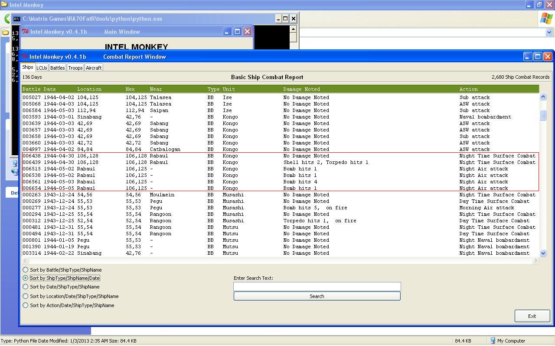The height and width of the screenshot is (346, 555).
Task: Click the horizontal scrollbar left arrow
Action: [25, 260]
